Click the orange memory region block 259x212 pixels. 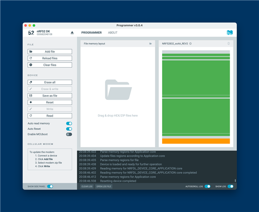(x=196, y=141)
